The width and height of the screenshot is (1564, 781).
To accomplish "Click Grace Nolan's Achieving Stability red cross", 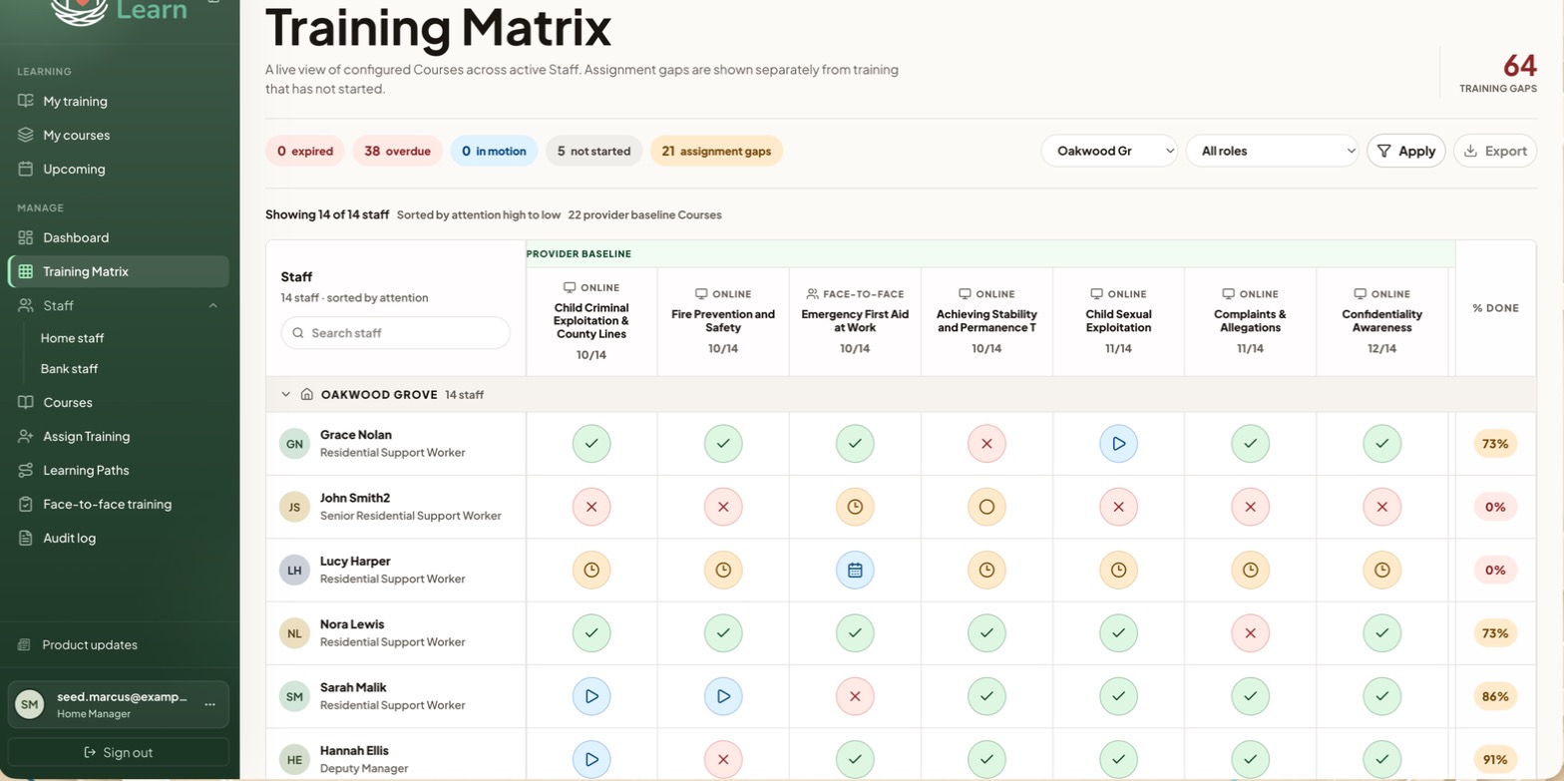I will [x=986, y=444].
